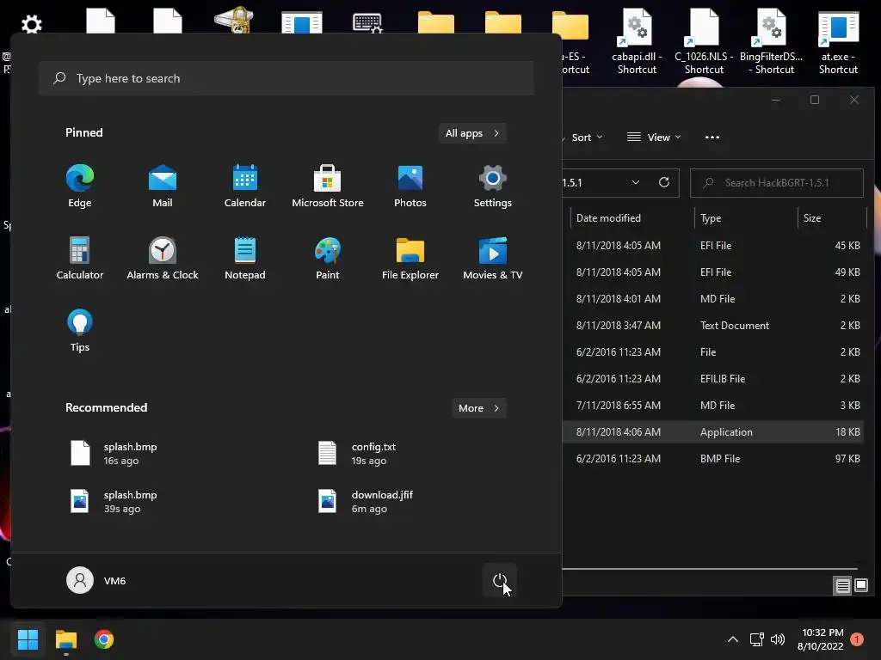The image size is (881, 660).
Task: Refresh the File Explorer folder view
Action: tap(663, 182)
